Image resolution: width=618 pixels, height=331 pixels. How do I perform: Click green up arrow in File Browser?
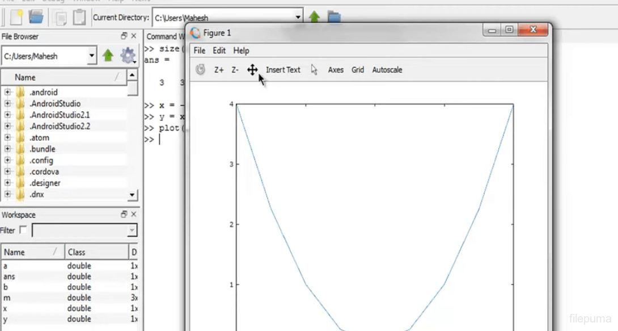click(x=108, y=56)
